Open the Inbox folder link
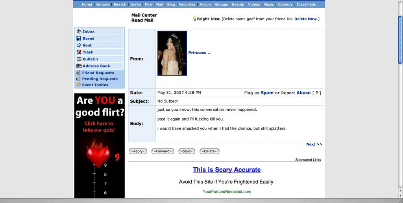Image resolution: width=403 pixels, height=203 pixels. pyautogui.click(x=89, y=31)
